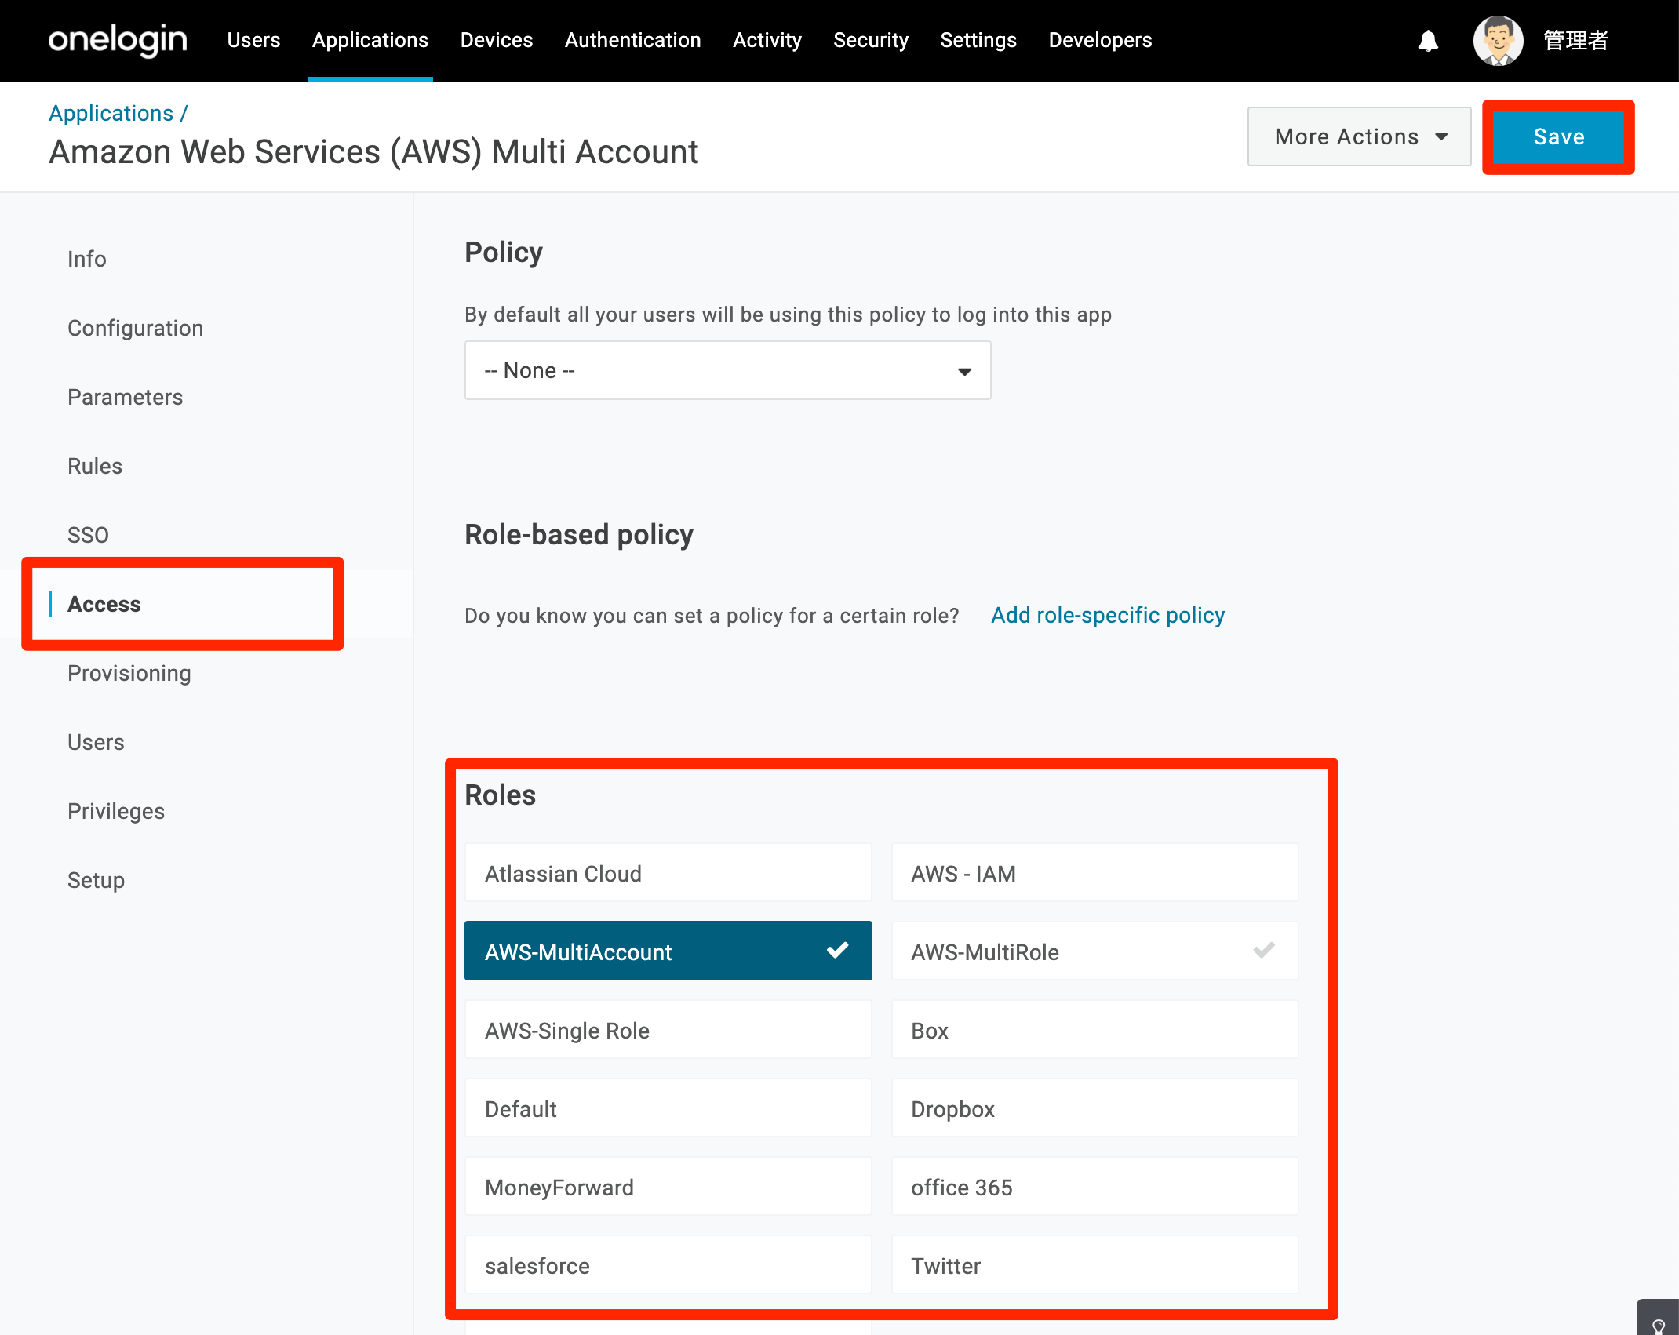Switch to the Provisioning tab in sidebar

(129, 673)
